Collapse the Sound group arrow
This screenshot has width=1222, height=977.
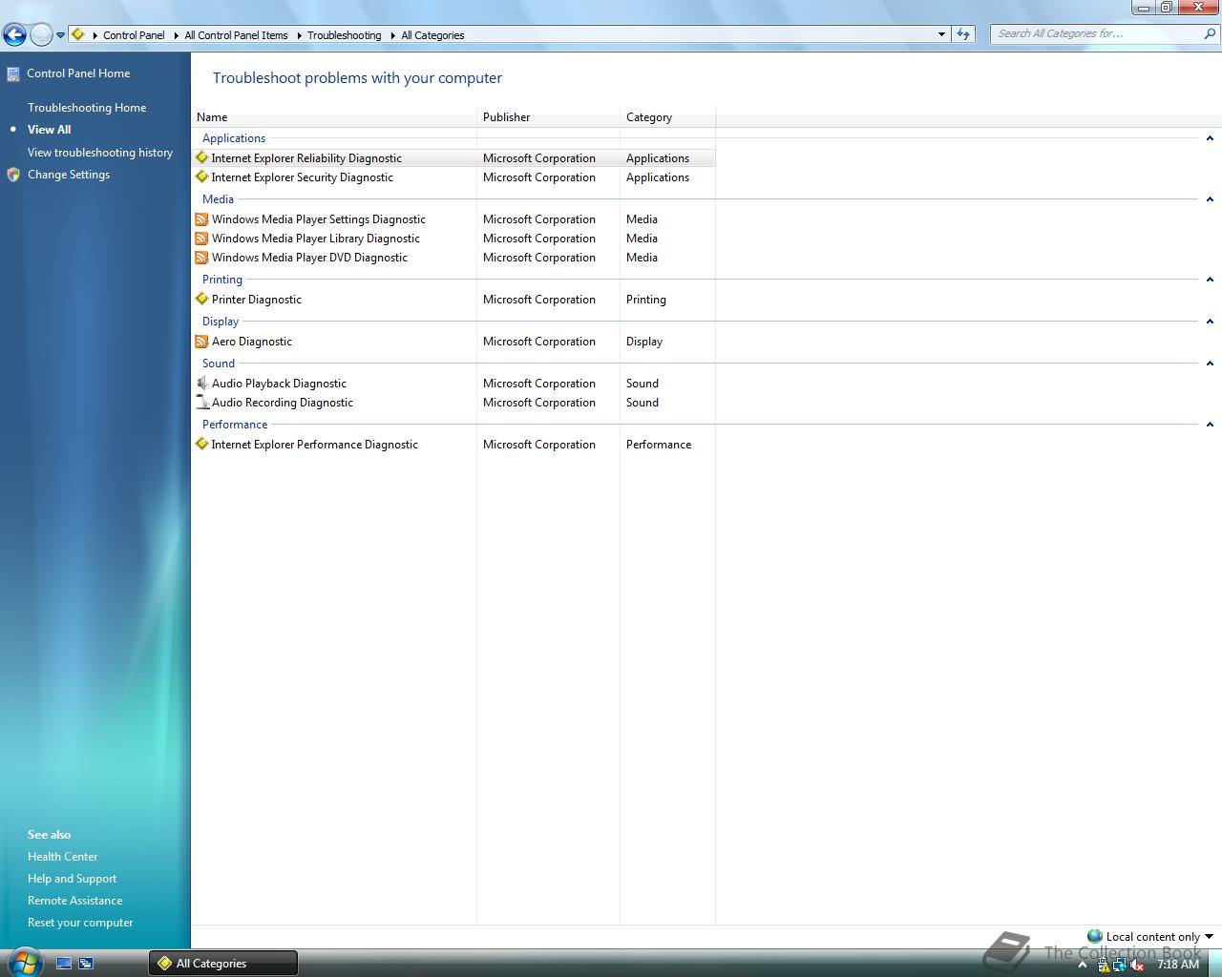pos(1210,364)
